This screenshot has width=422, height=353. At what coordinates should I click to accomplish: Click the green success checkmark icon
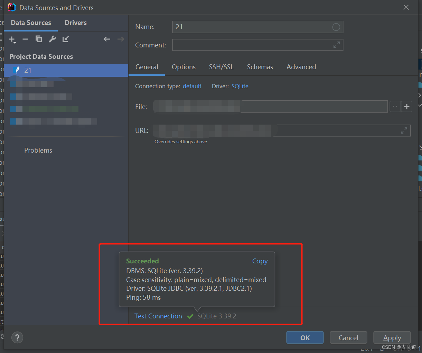pyautogui.click(x=190, y=316)
